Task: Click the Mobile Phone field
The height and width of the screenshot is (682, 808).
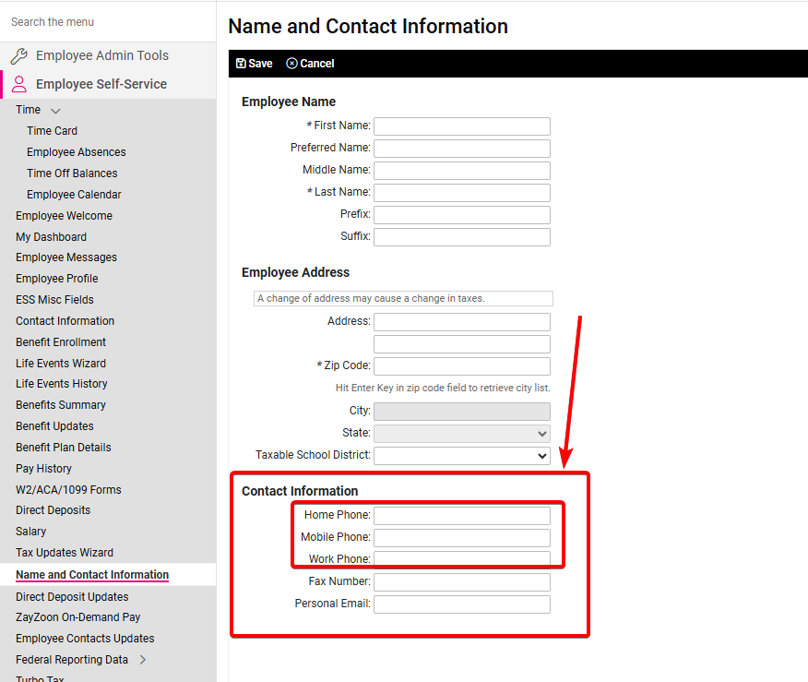Action: click(462, 538)
